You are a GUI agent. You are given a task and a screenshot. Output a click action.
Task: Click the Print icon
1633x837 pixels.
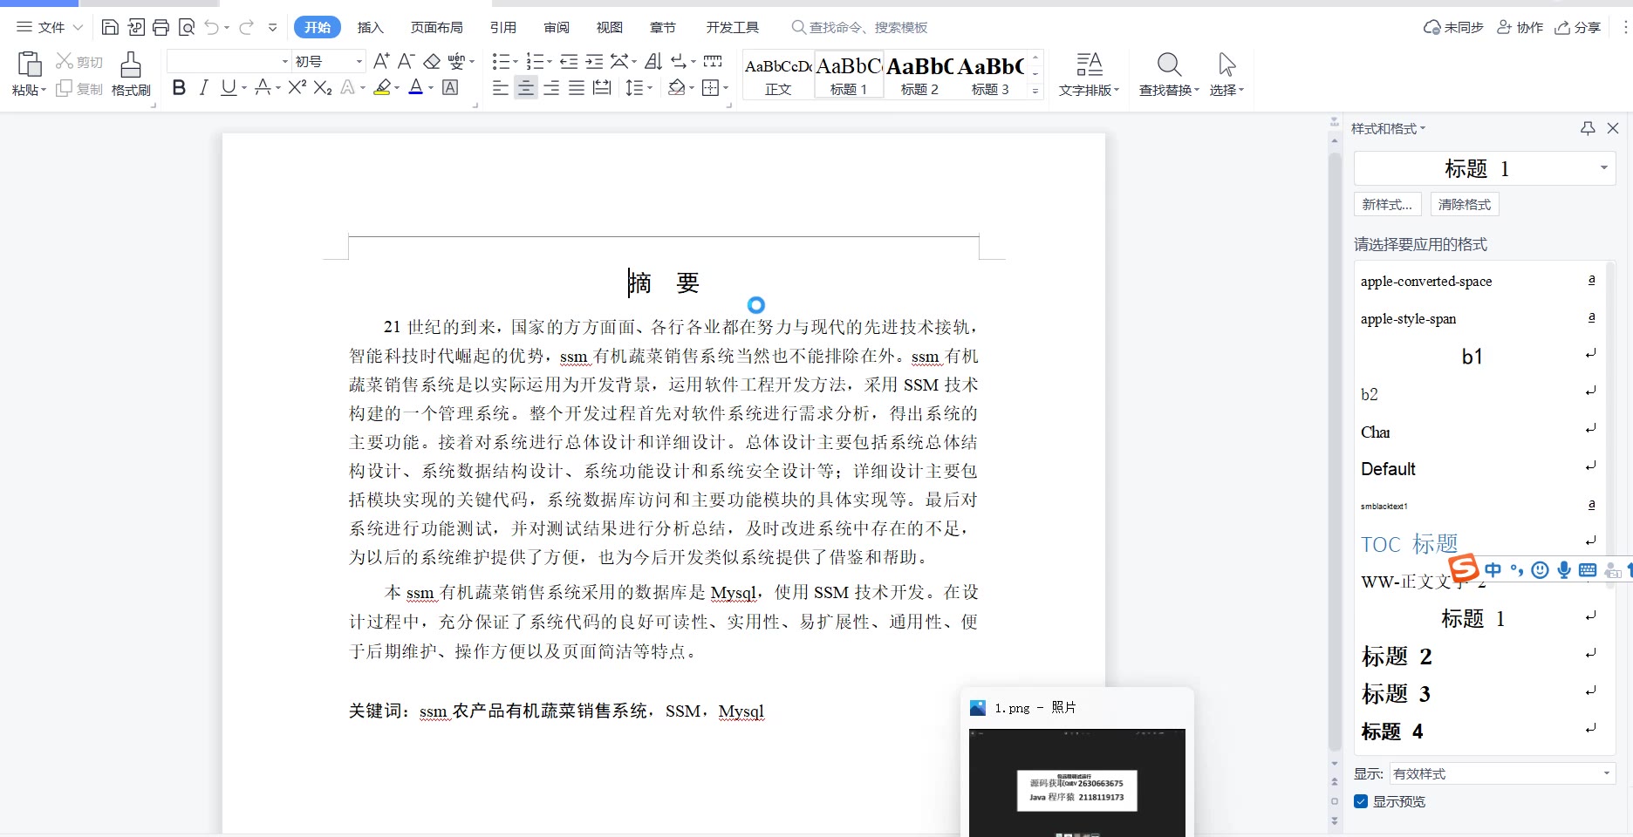click(x=161, y=27)
